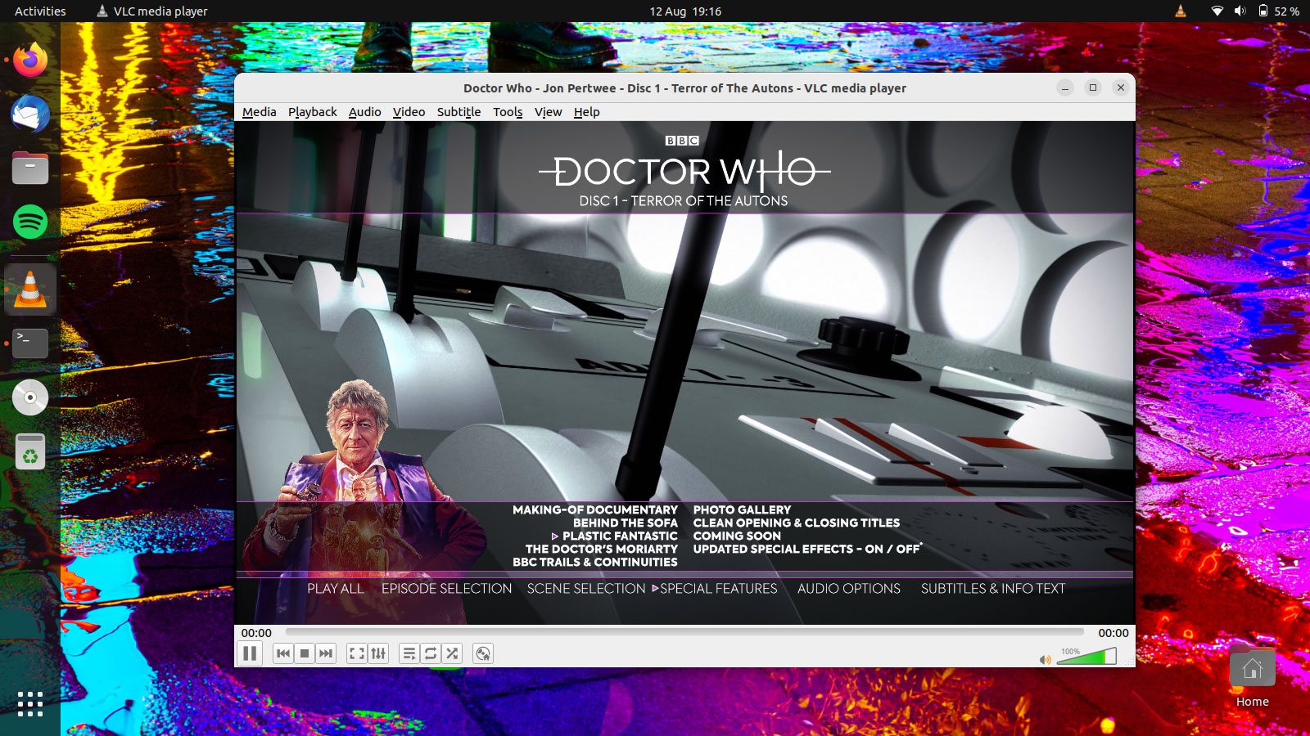Open the Audio menu
Screen dimensions: 1310x736
[365, 112]
